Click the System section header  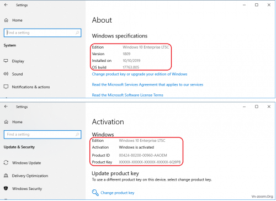pyautogui.click(x=10, y=45)
